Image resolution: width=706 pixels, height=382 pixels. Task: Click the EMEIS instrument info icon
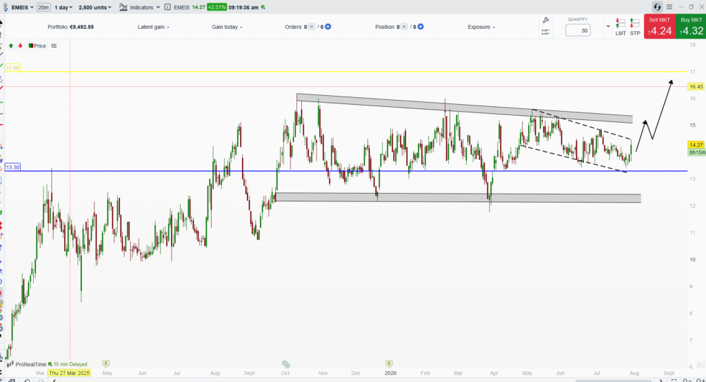(x=168, y=7)
